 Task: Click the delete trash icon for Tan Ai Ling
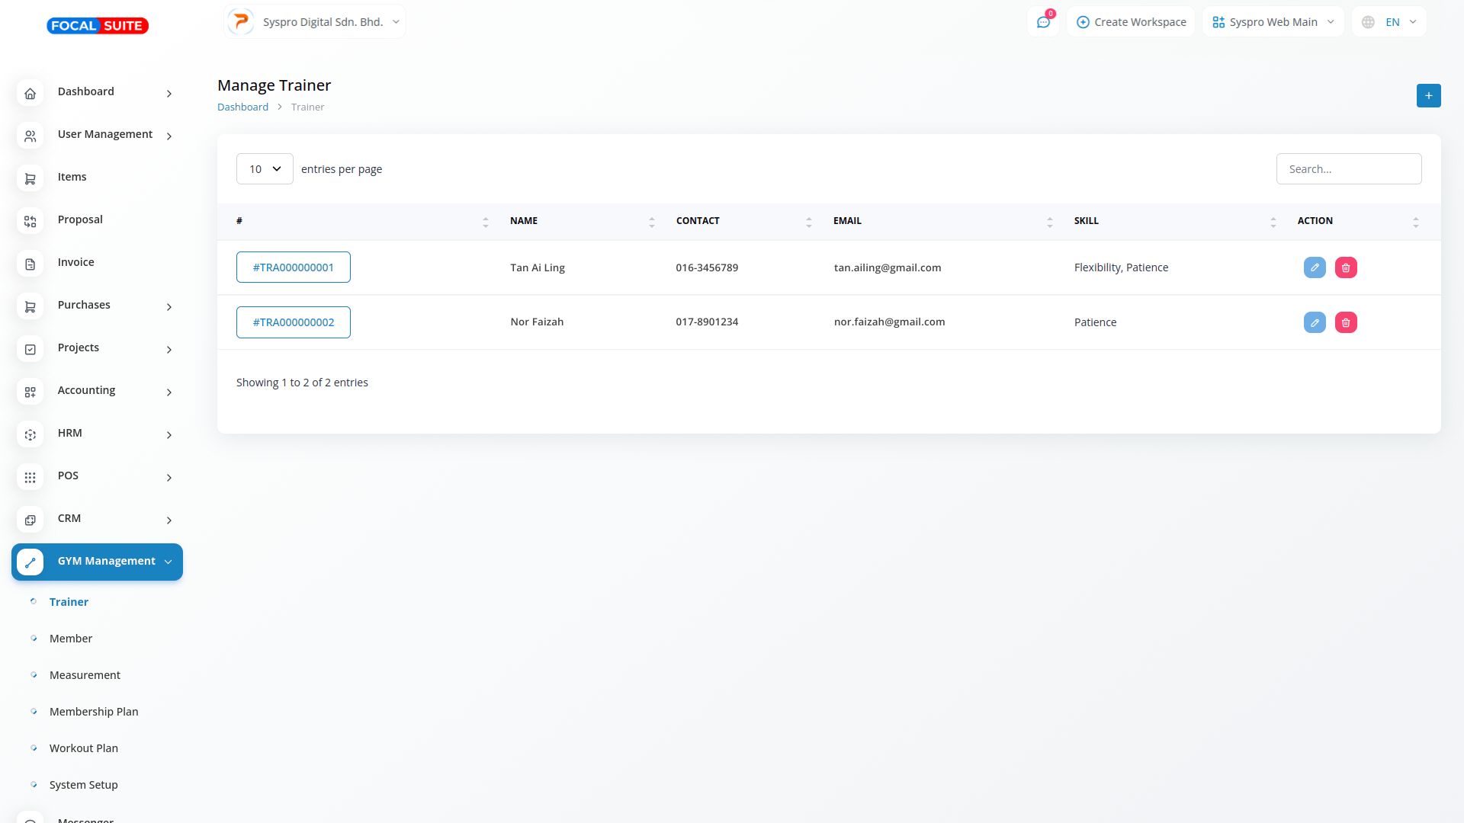pos(1346,267)
